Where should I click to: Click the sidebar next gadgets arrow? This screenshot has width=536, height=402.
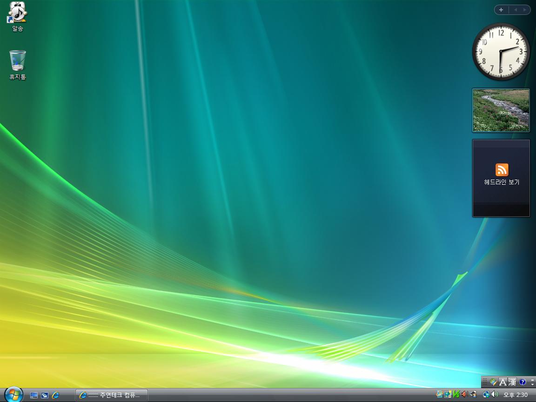[x=525, y=10]
